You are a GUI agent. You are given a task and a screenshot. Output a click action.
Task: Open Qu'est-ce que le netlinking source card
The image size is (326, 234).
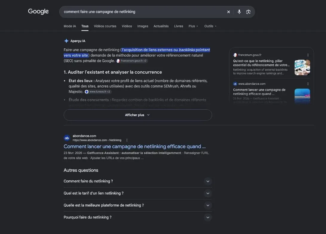tap(261, 63)
